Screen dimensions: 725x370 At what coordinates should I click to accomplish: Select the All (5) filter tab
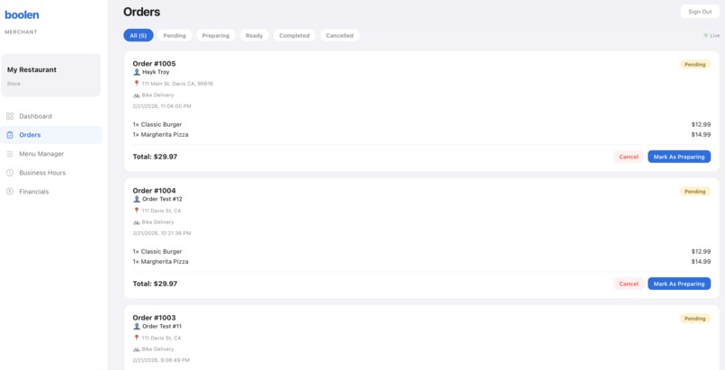139,36
